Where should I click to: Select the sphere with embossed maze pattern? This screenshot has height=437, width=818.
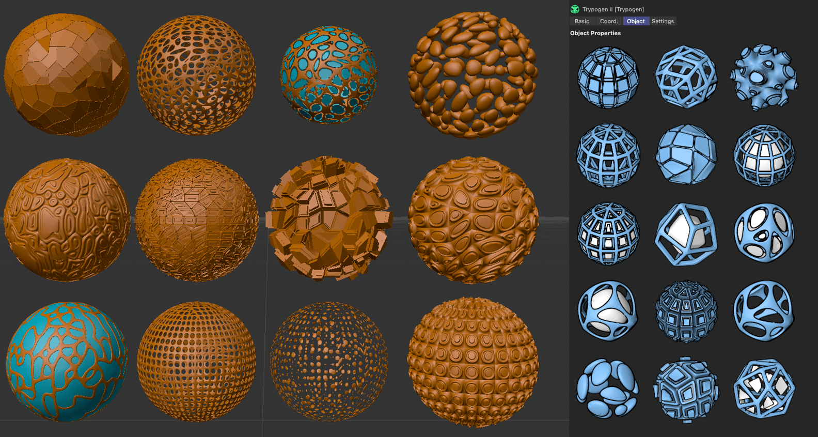tap(67, 220)
